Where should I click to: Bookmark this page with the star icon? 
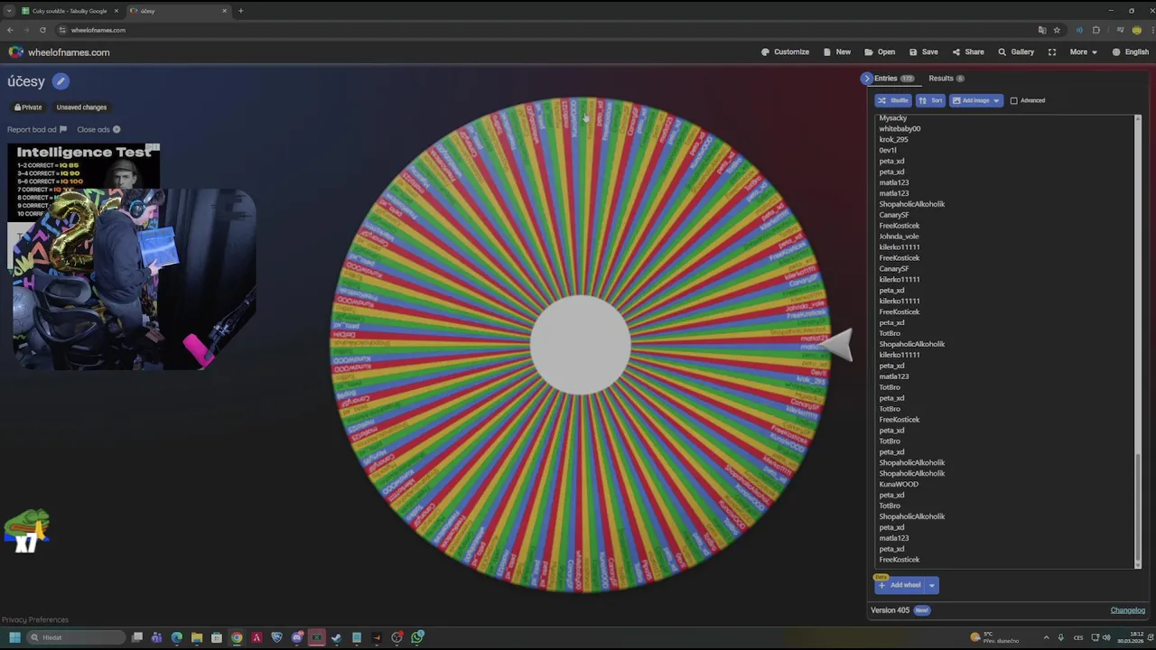pyautogui.click(x=1057, y=30)
